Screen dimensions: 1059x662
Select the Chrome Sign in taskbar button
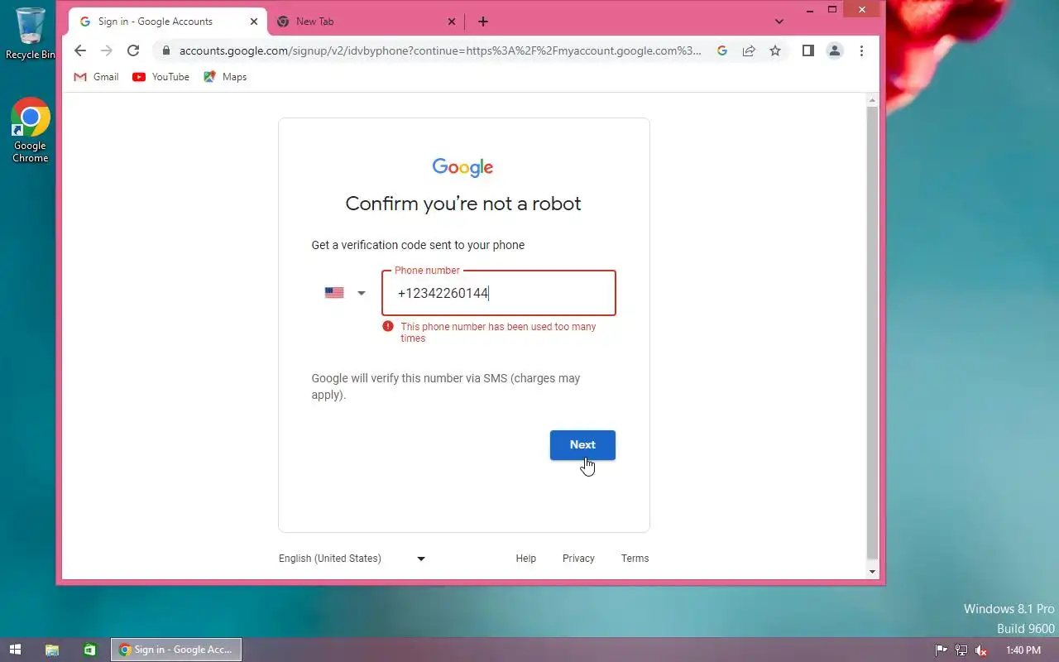176,650
